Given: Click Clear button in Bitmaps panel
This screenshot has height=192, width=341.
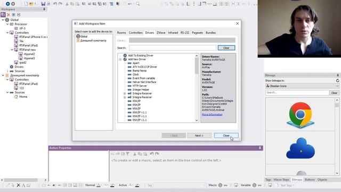Looking at the screenshot, I should tap(334, 93).
